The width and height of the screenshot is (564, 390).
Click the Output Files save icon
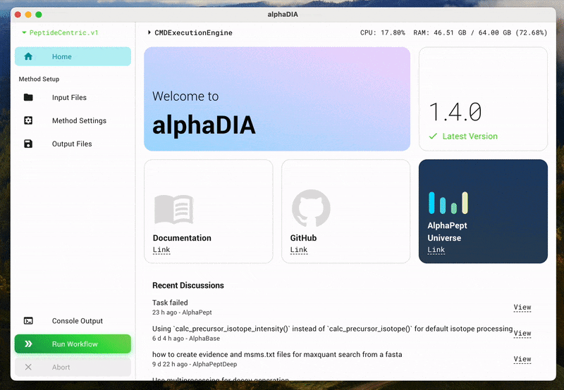point(28,144)
